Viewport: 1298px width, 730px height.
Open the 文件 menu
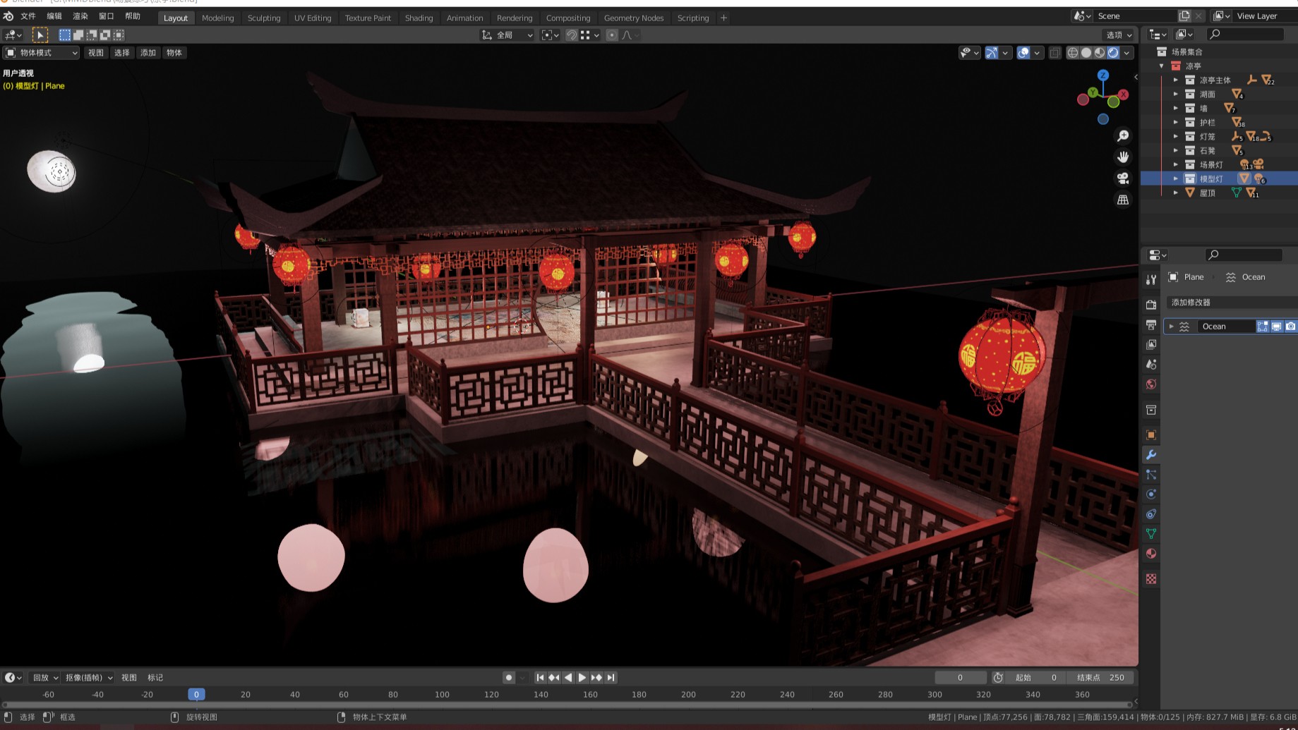point(28,16)
